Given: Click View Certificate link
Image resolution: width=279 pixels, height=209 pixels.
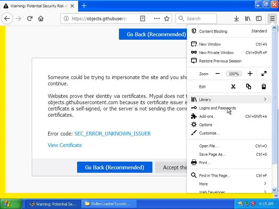Looking at the screenshot, I should pyautogui.click(x=65, y=145).
